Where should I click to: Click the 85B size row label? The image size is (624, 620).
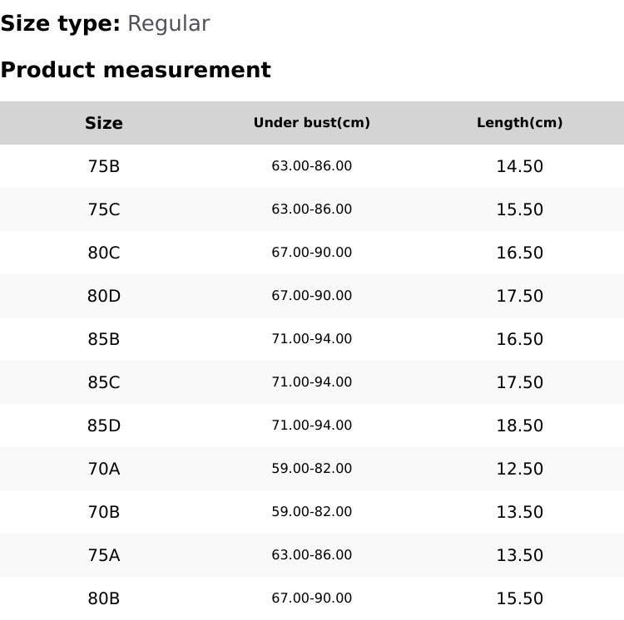point(104,339)
